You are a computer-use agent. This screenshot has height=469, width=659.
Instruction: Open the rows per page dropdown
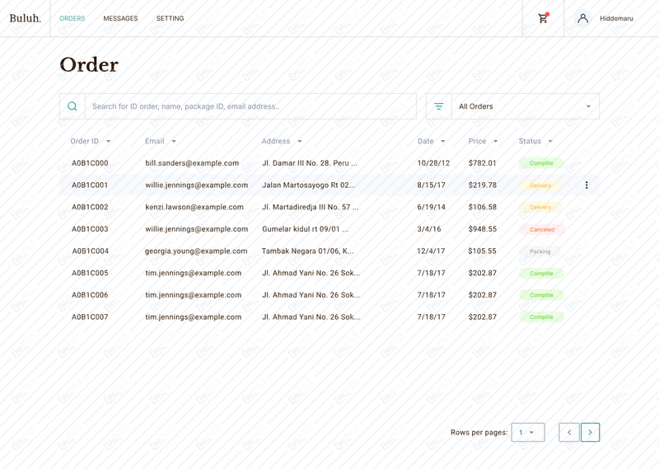point(528,433)
